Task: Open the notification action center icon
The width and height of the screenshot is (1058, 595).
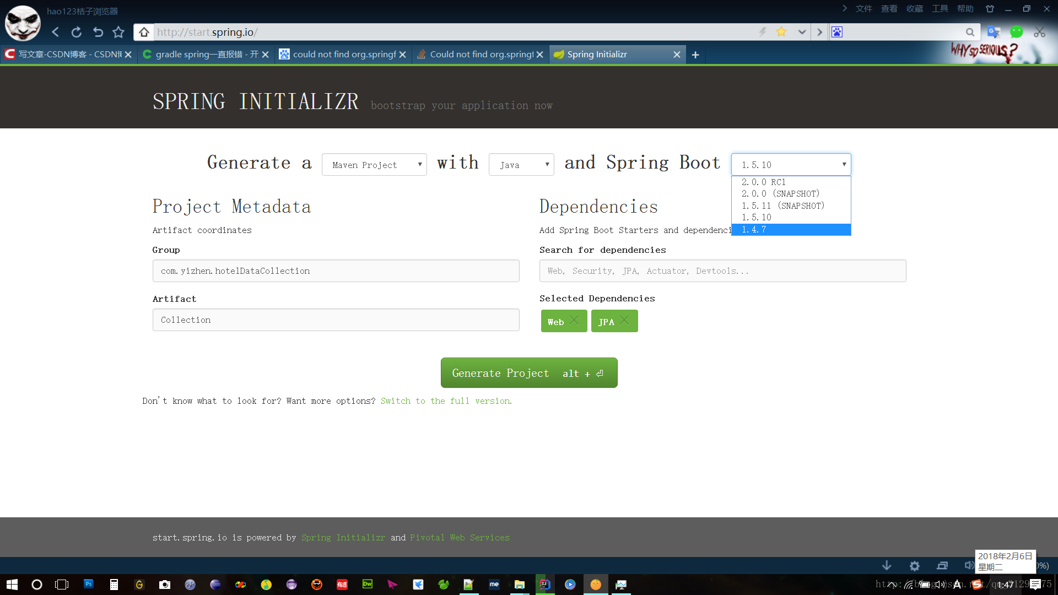Action: (x=1036, y=585)
